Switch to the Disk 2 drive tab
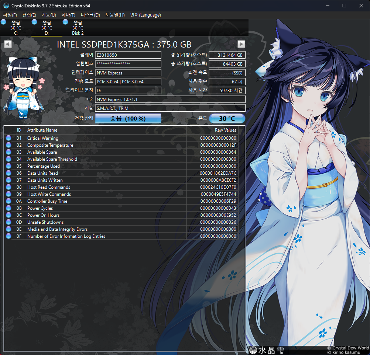 pyautogui.click(x=78, y=28)
